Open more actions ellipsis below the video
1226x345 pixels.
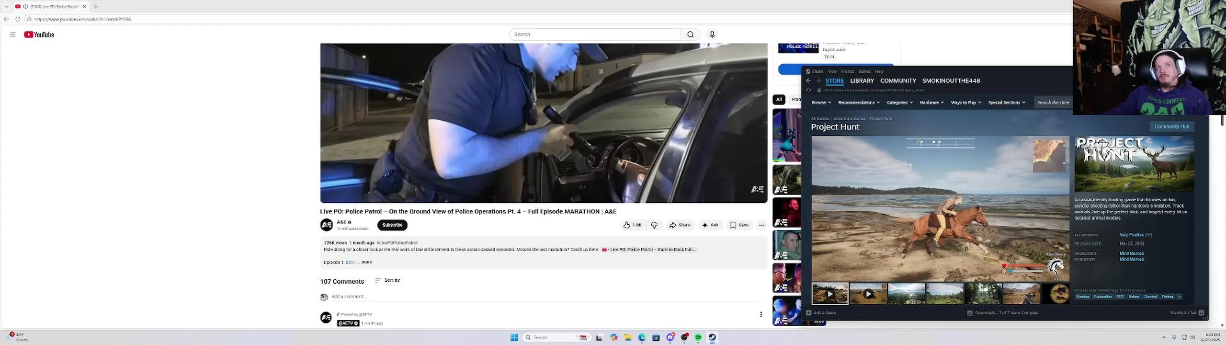tap(761, 225)
